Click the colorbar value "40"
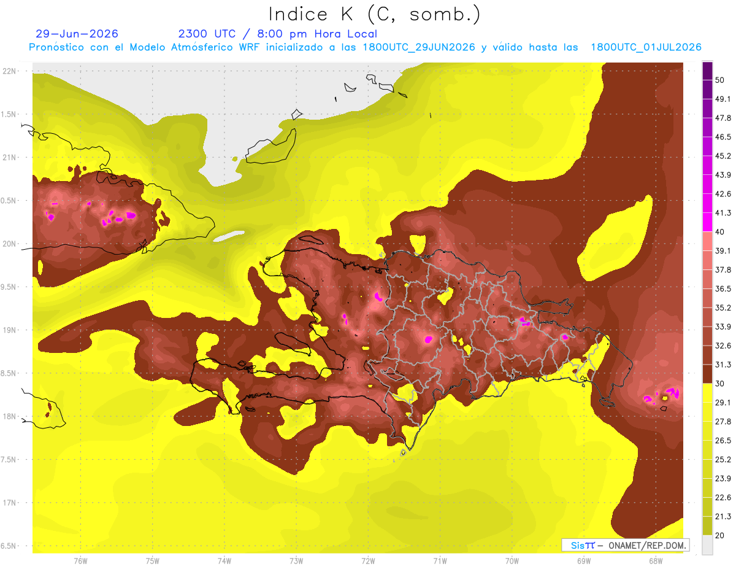This screenshot has width=736, height=569. [x=720, y=232]
